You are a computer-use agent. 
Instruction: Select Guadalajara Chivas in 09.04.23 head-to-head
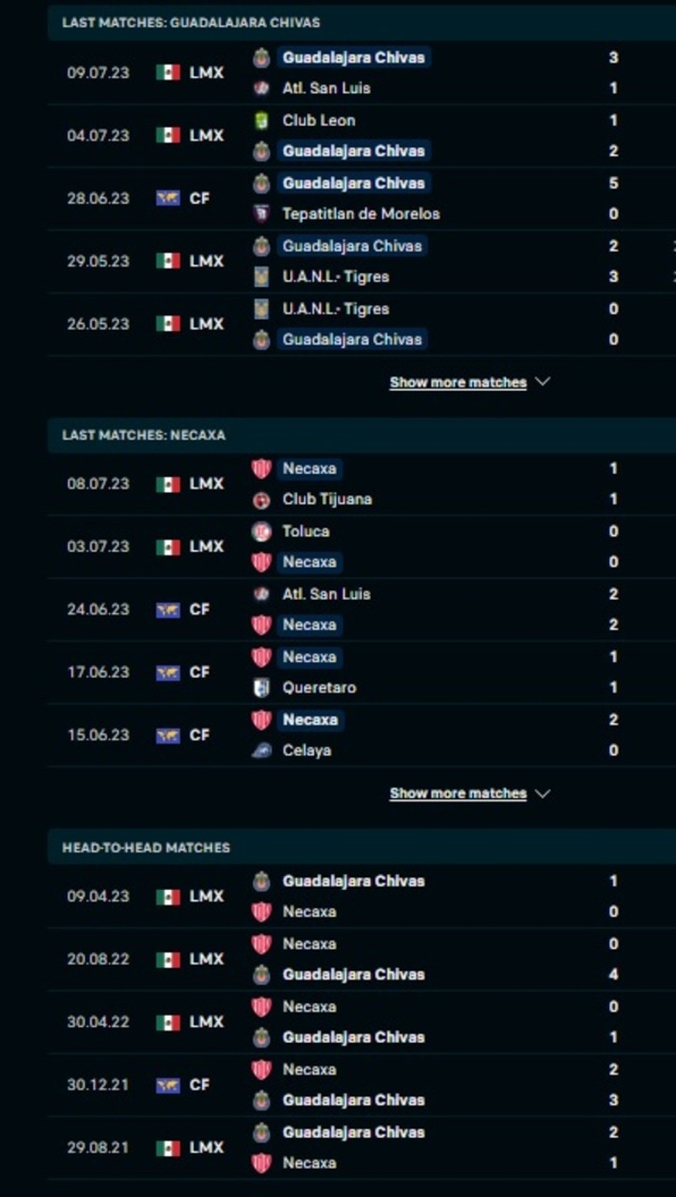click(353, 881)
